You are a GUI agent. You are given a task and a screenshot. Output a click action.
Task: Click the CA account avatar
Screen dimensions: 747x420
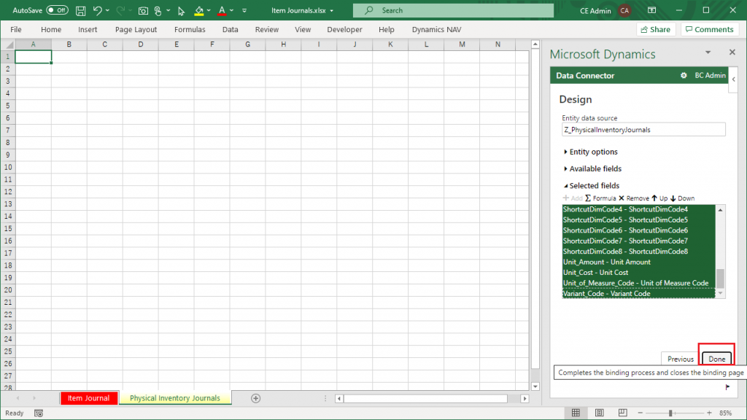(624, 10)
